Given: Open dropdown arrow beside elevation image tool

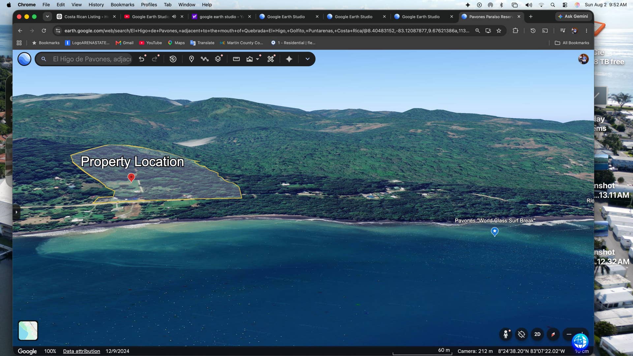Looking at the screenshot, I should [258, 59].
